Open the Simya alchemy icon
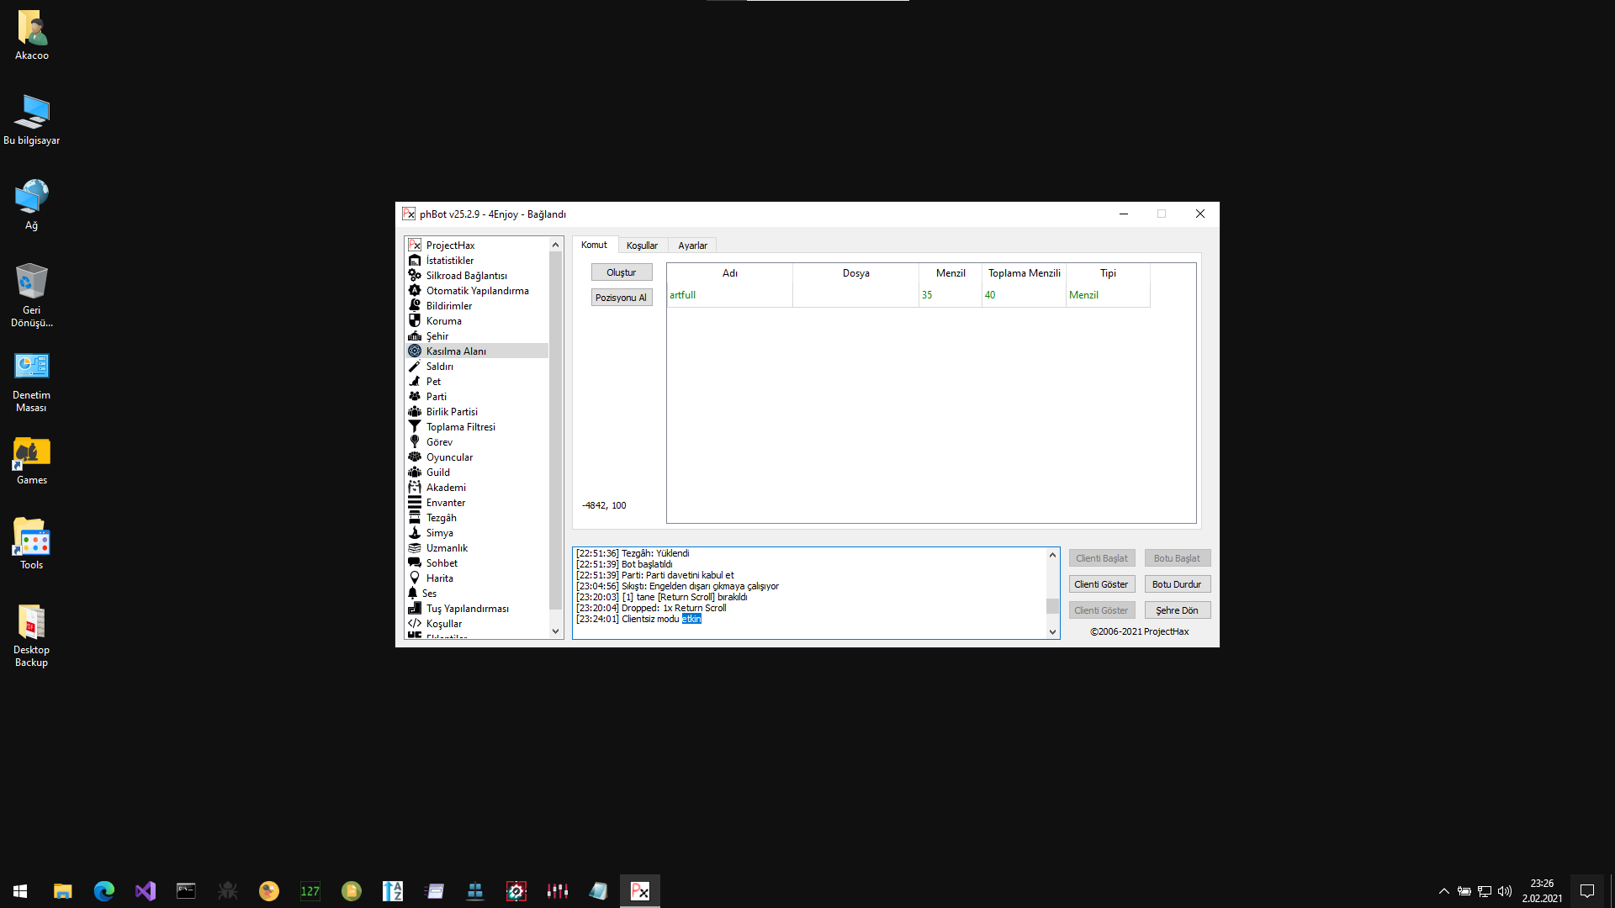The height and width of the screenshot is (908, 1615). pos(414,533)
